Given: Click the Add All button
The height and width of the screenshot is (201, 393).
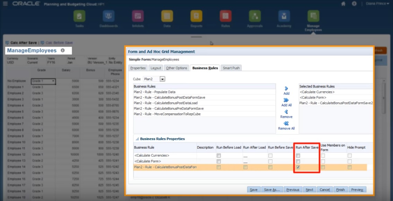Looking at the screenshot, I should click(x=286, y=102).
